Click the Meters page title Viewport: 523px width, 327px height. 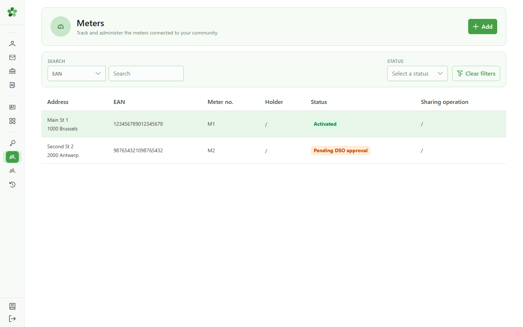(90, 23)
